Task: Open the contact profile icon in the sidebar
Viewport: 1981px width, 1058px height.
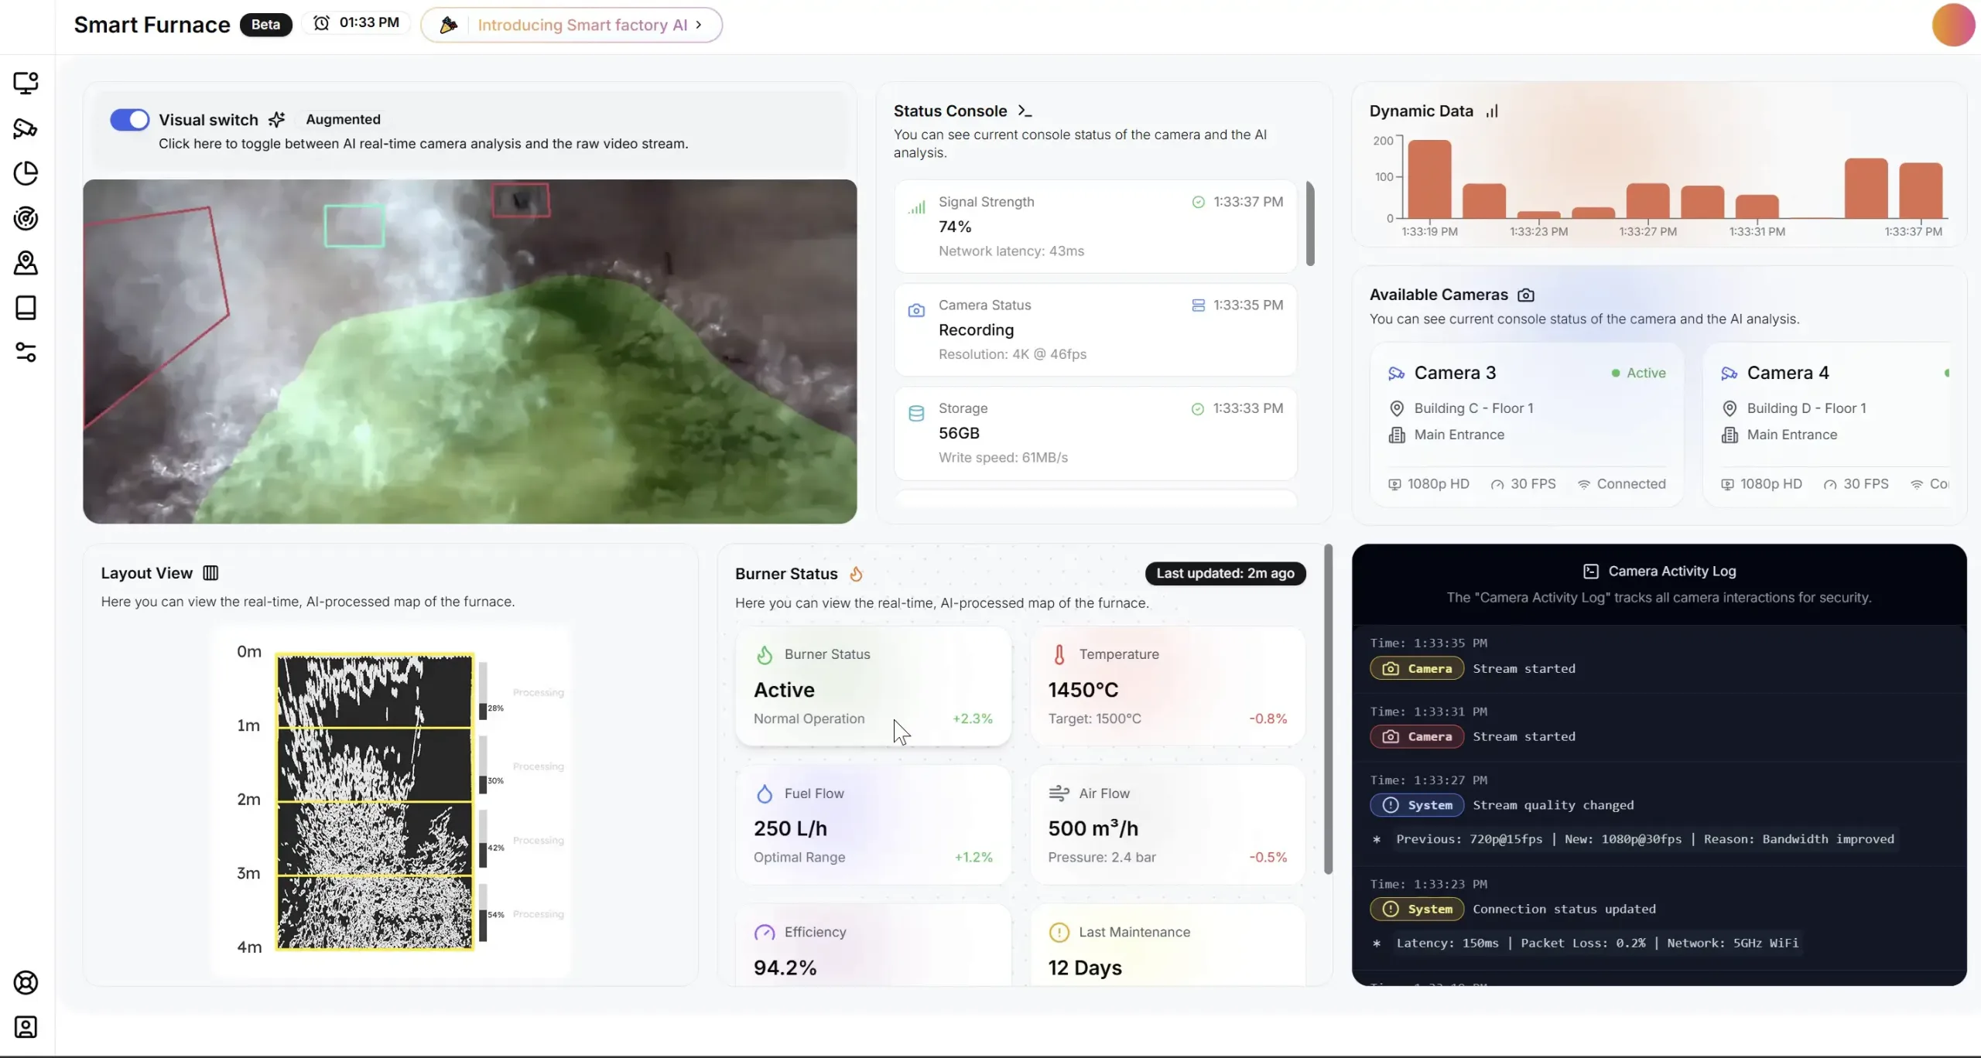Action: (26, 1027)
